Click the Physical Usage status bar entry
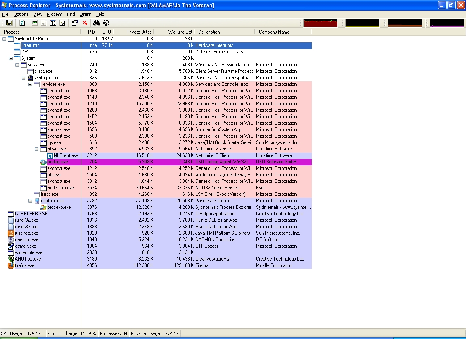The image size is (466, 339). 155,333
